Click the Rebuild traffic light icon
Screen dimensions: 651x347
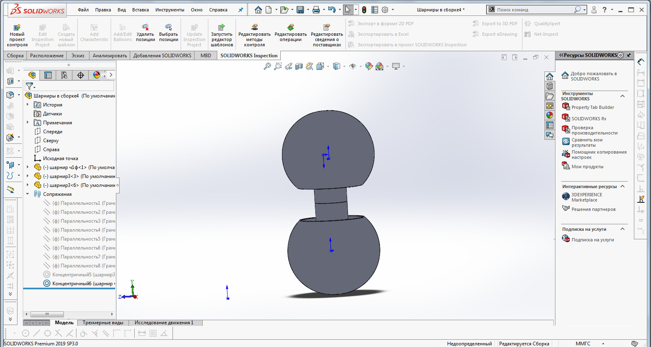(x=364, y=10)
